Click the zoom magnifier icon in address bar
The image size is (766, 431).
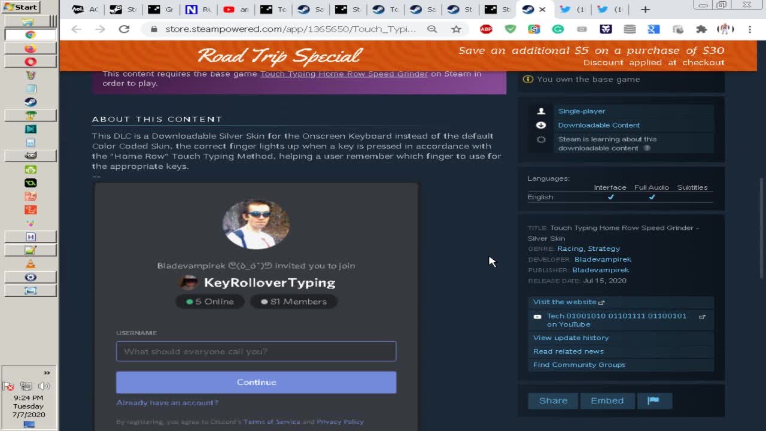click(432, 29)
